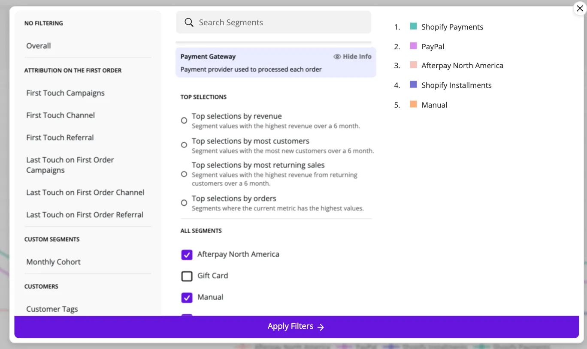Select Top selections by most customers

coord(184,145)
